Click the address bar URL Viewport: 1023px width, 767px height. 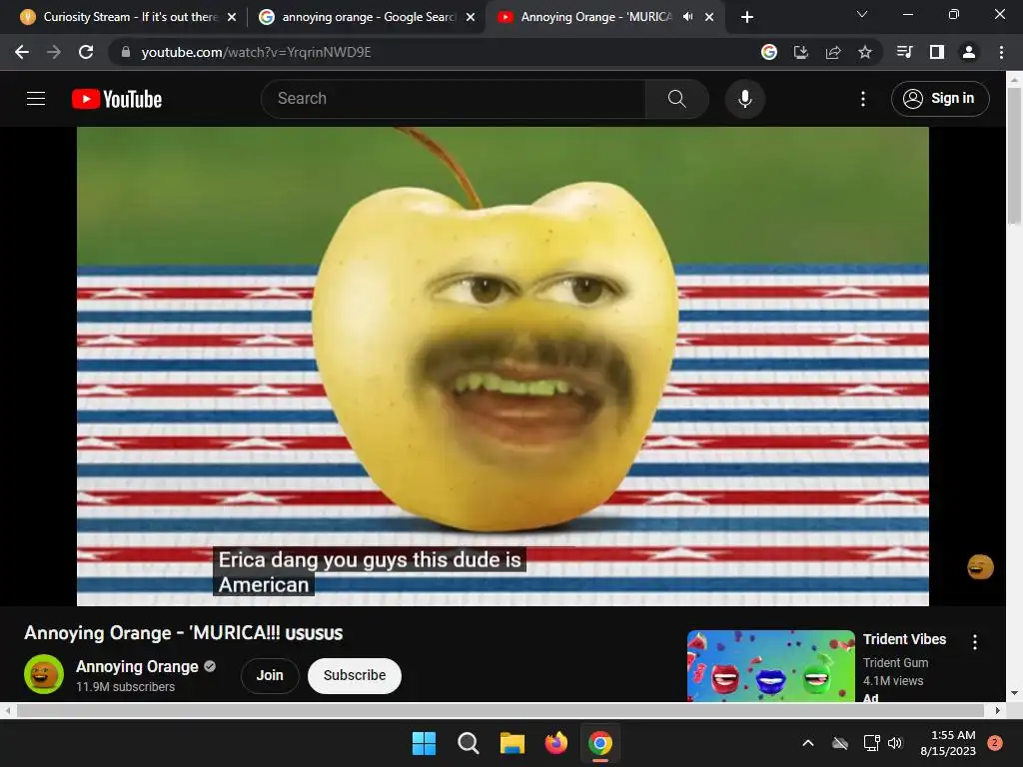[256, 52]
